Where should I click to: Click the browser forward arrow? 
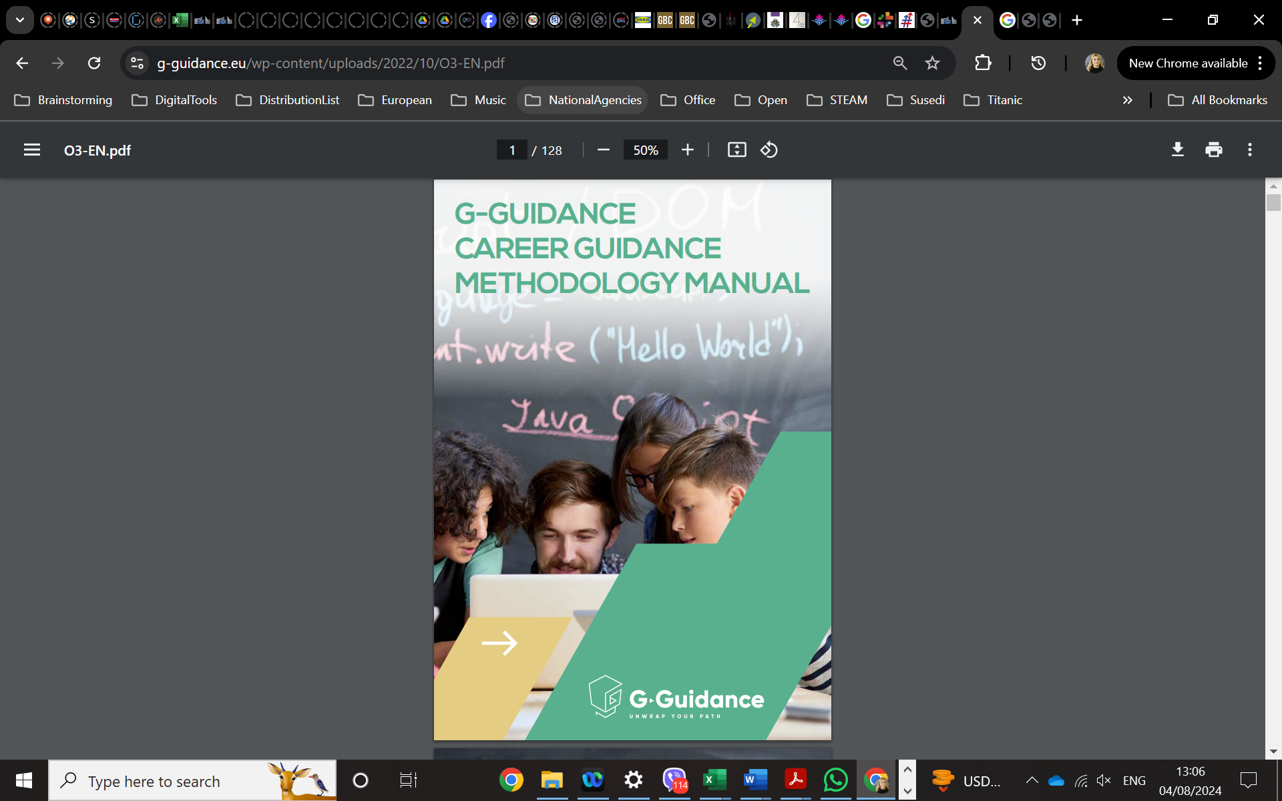tap(58, 63)
